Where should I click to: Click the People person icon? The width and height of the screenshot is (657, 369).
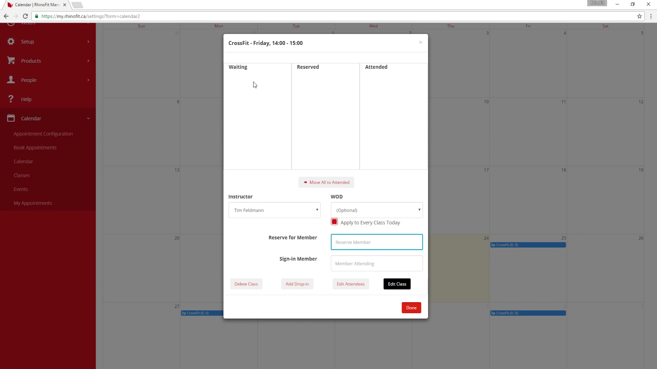[x=11, y=80]
